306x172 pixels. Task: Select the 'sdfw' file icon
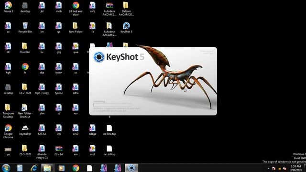tap(76, 89)
